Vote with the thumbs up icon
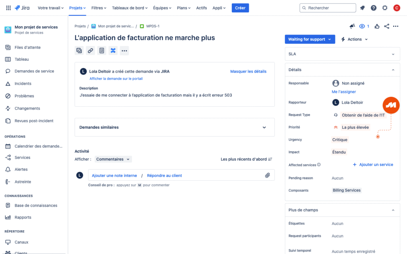The height and width of the screenshot is (254, 407). (x=377, y=26)
